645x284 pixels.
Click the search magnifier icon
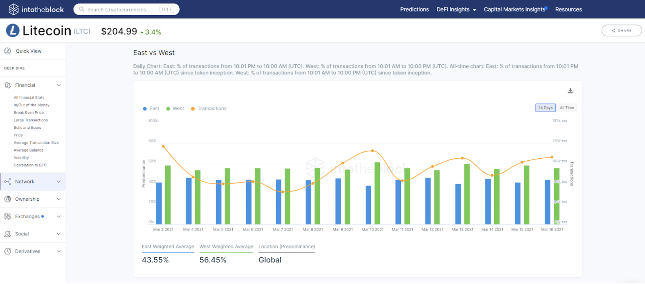click(81, 9)
